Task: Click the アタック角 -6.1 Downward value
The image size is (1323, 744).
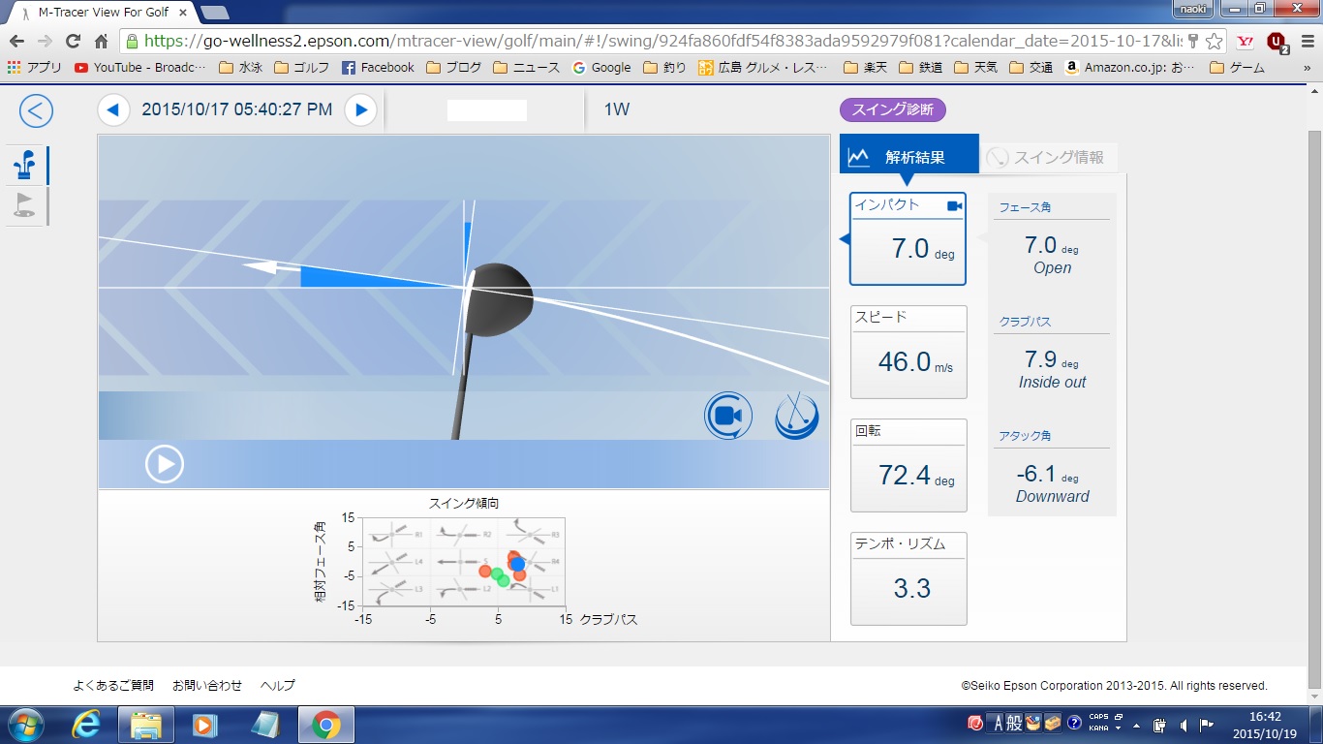Action: (1052, 483)
